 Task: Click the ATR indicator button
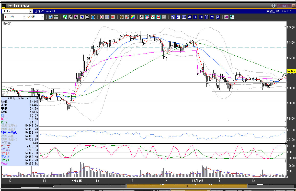[x=201, y=17]
